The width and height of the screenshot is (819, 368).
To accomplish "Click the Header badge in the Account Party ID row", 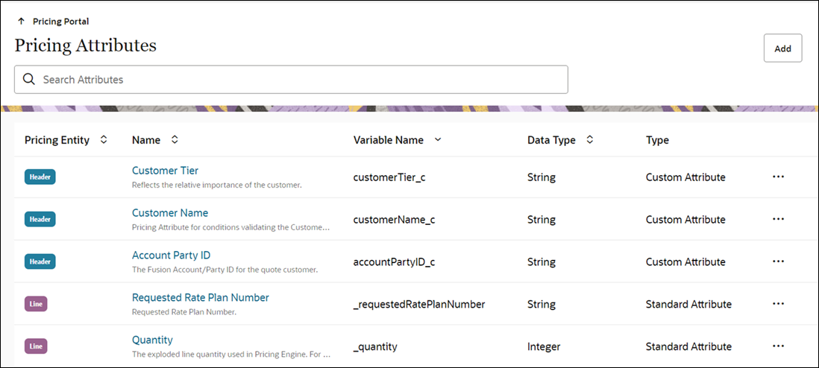I will [x=40, y=261].
